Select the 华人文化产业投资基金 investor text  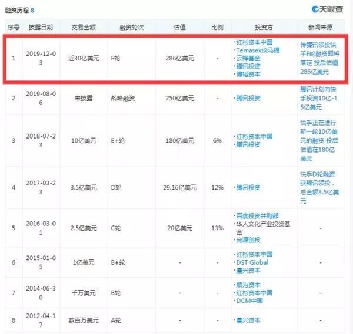point(263,228)
